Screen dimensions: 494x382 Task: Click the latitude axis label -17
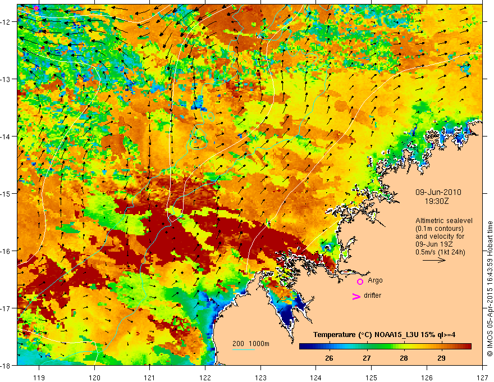(6, 308)
